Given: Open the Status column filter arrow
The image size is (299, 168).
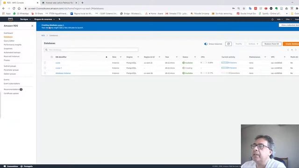Looking at the screenshot, I should coord(195,57).
